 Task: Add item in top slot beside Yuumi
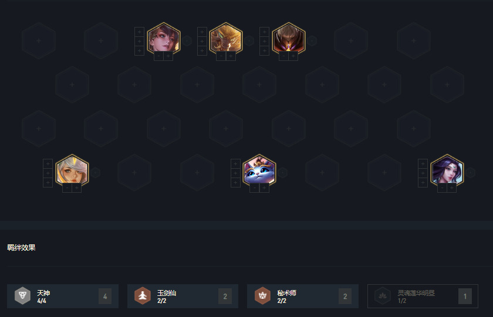[x=235, y=163]
